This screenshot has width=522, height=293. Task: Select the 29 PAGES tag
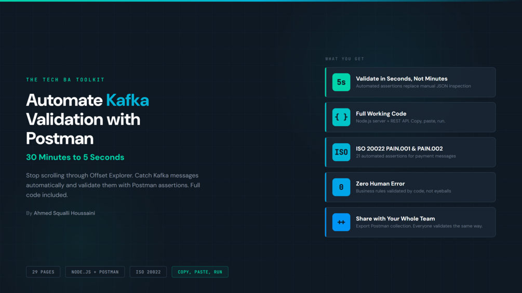[x=43, y=272]
